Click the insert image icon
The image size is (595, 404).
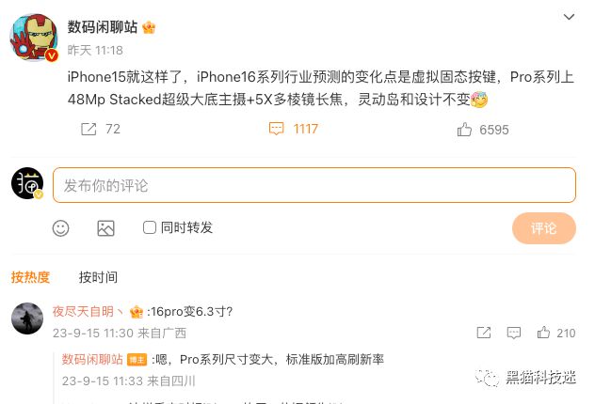coord(105,228)
